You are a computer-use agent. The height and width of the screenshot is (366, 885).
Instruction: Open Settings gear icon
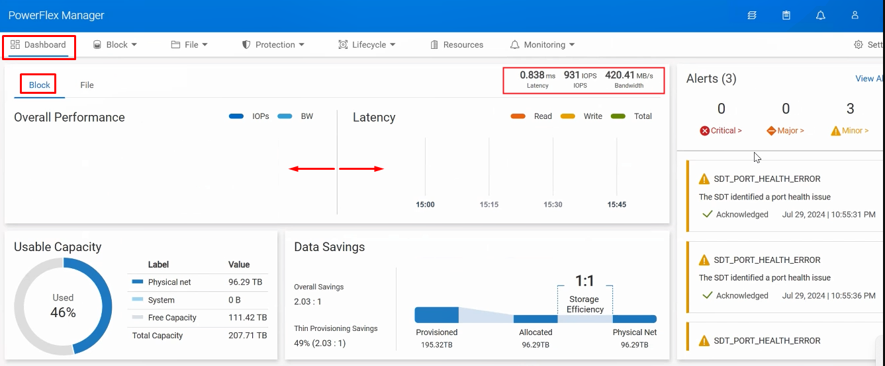[859, 45]
